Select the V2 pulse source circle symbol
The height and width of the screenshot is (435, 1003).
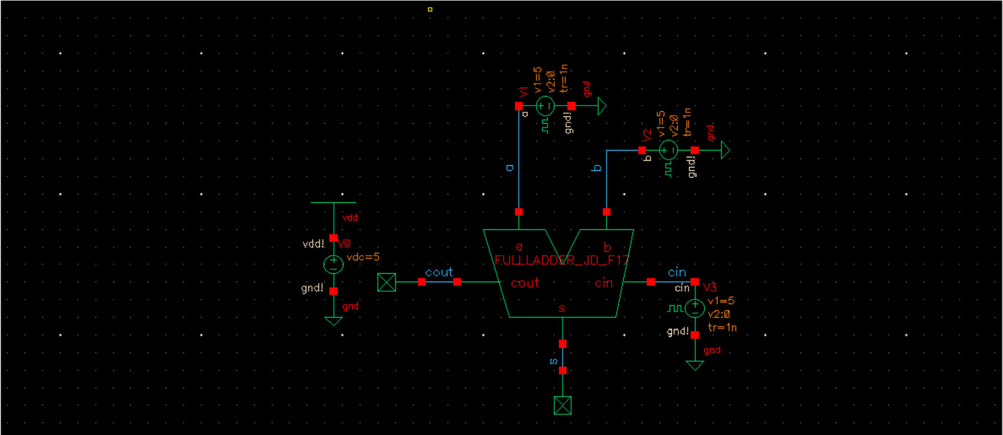click(x=668, y=150)
